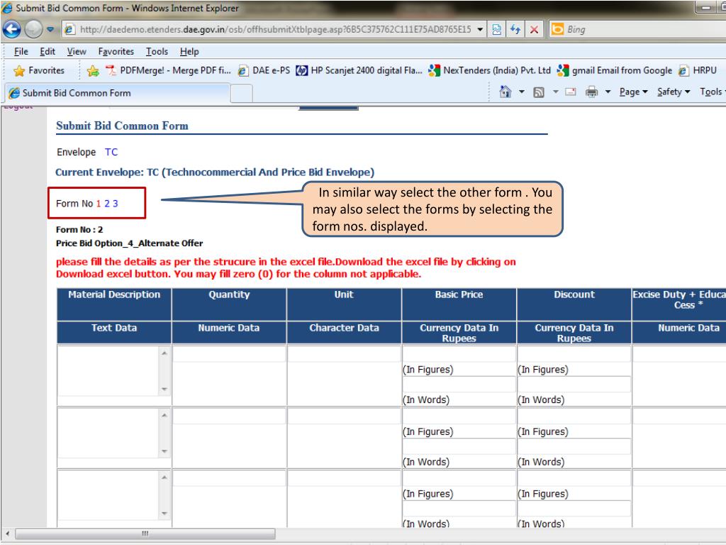Click the browser Back arrow button

point(11,29)
